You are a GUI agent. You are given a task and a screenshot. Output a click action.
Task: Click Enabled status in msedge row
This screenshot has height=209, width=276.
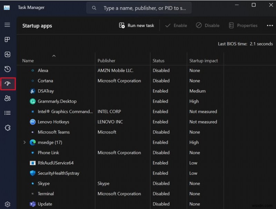click(160, 142)
